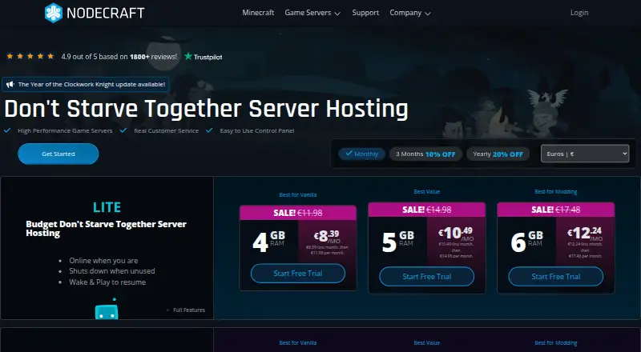This screenshot has width=641, height=352.
Task: Click SALE! €11.98 banner
Action: click(x=298, y=213)
